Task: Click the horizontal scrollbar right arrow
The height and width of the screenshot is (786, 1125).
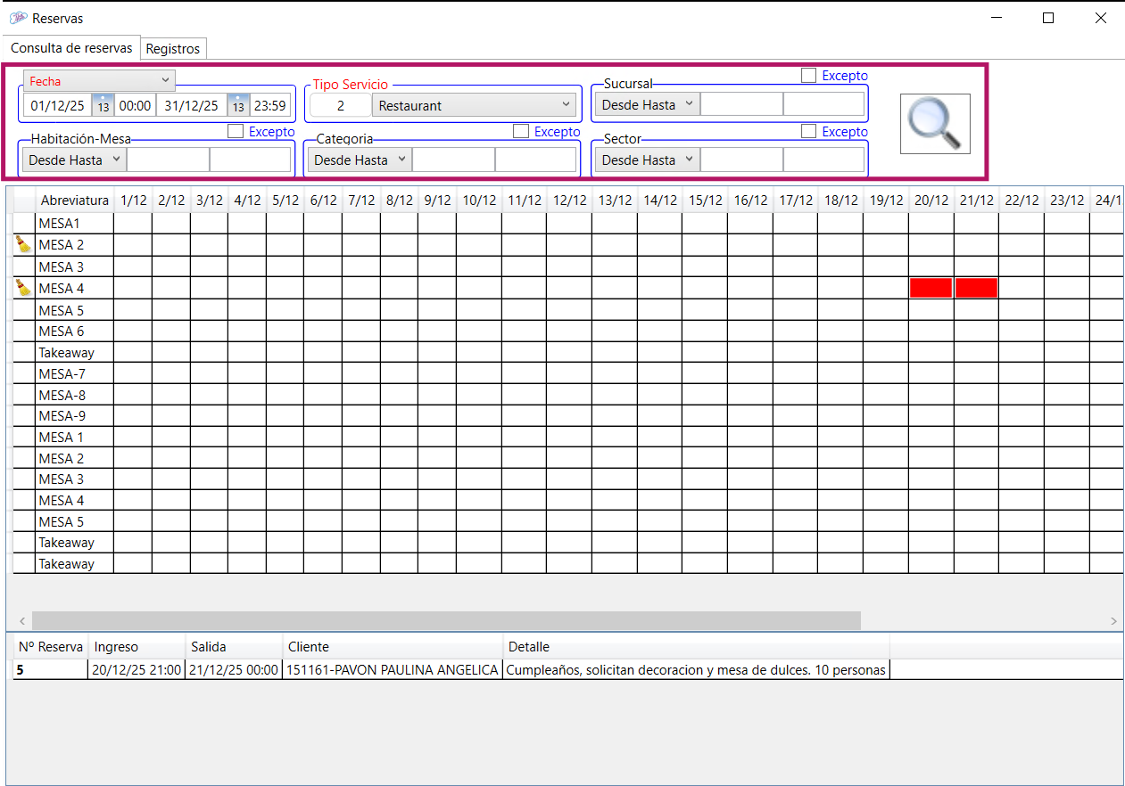Action: (x=1113, y=620)
